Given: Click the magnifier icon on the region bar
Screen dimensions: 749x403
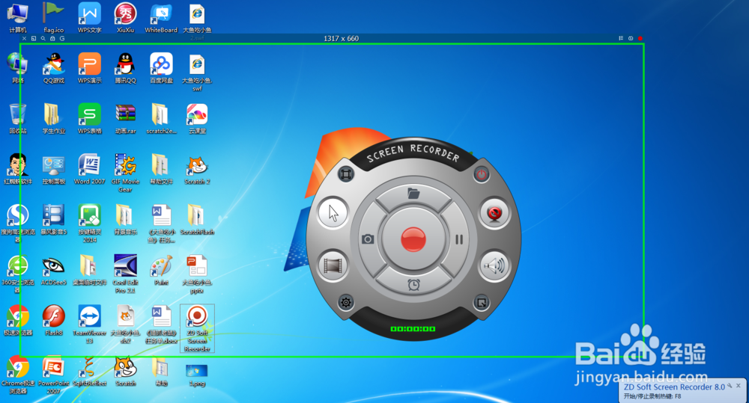Looking at the screenshot, I should tap(43, 39).
